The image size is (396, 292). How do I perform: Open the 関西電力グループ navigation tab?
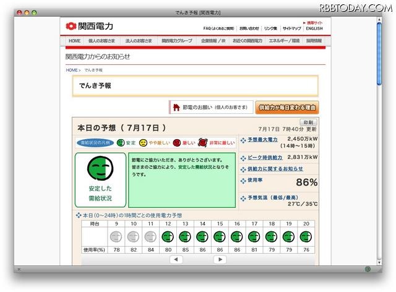click(x=177, y=41)
